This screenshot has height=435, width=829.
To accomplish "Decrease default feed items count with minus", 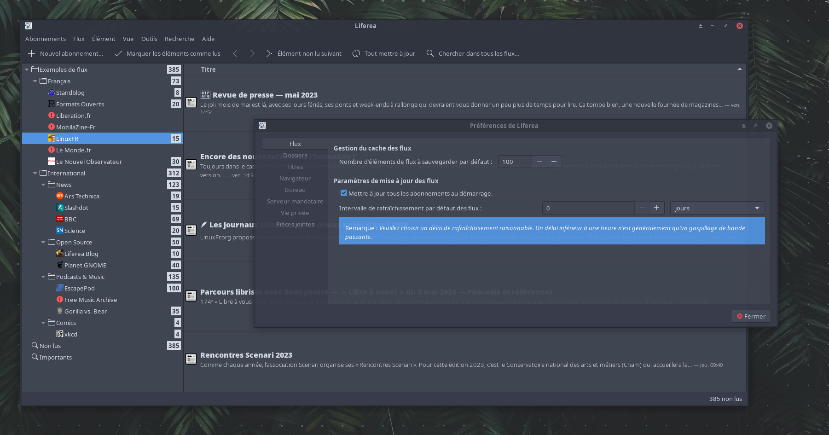I will pos(539,162).
